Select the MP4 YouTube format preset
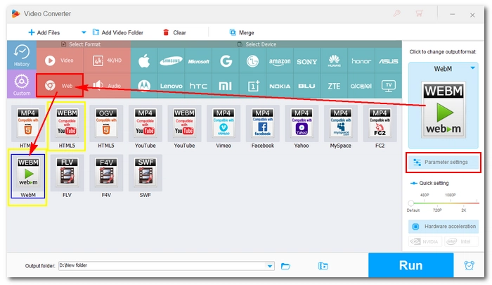The width and height of the screenshot is (492, 285). (145, 127)
